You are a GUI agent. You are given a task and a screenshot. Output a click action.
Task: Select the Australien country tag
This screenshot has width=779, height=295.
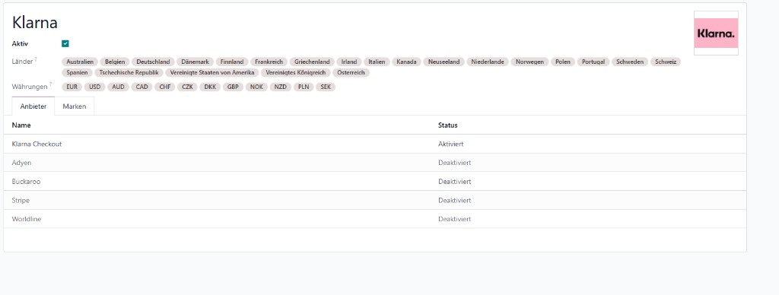pos(80,62)
